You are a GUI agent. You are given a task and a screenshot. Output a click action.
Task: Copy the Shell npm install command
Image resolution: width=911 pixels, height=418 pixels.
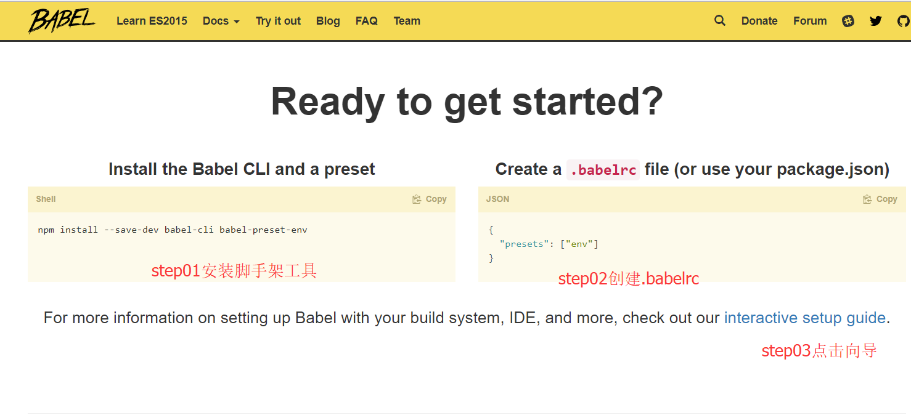pyautogui.click(x=430, y=199)
